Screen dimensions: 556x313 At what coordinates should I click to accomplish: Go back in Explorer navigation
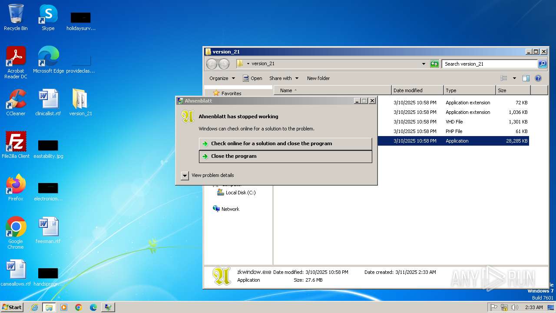[212, 64]
